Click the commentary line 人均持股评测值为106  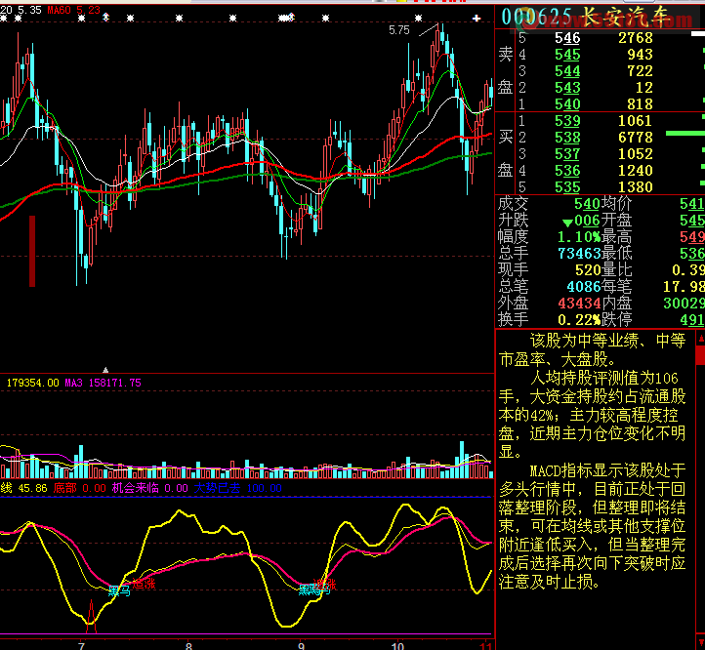604,378
